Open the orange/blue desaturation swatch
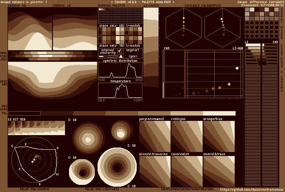This screenshot has height=192, width=285. 219,136
